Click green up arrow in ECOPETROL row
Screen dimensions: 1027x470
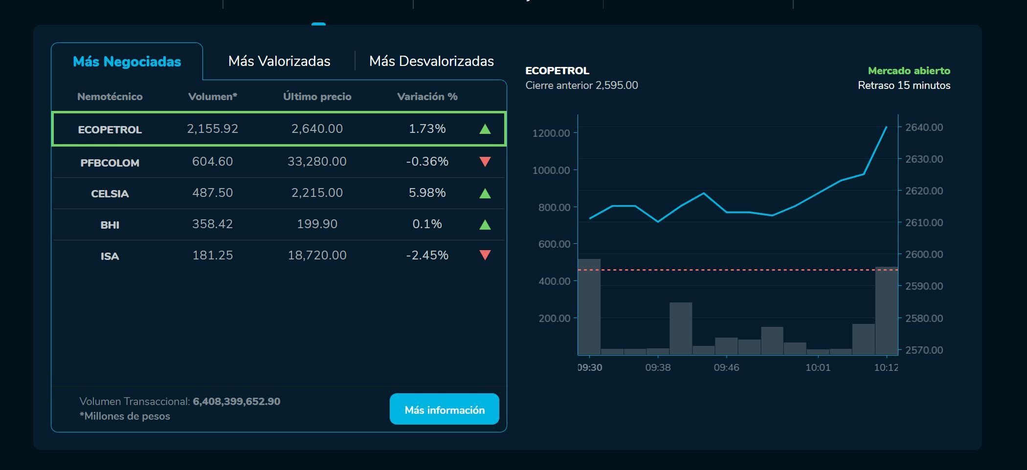(x=485, y=129)
